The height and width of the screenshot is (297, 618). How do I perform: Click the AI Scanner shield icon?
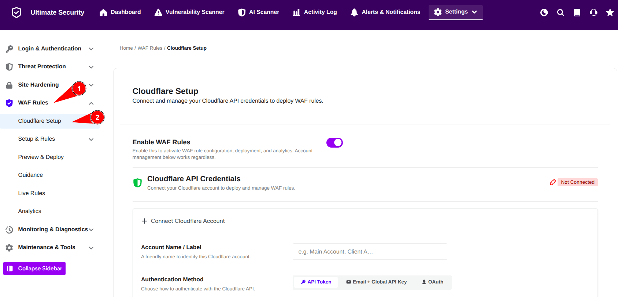click(x=242, y=12)
